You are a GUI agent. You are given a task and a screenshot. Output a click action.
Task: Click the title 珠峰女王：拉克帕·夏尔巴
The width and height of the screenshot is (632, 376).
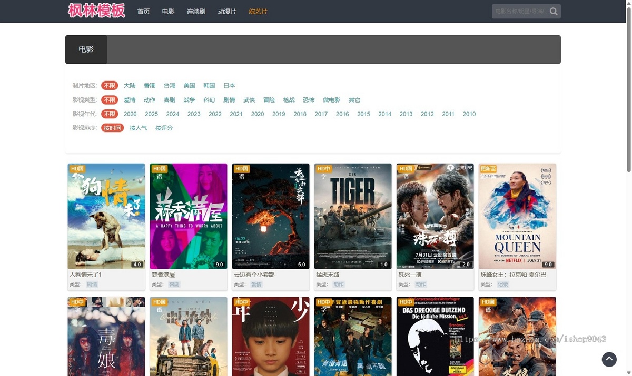(x=513, y=275)
